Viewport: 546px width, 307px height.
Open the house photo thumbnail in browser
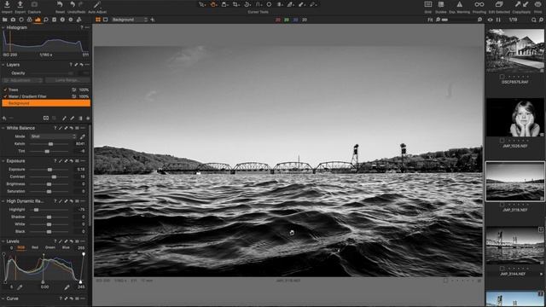pos(514,51)
